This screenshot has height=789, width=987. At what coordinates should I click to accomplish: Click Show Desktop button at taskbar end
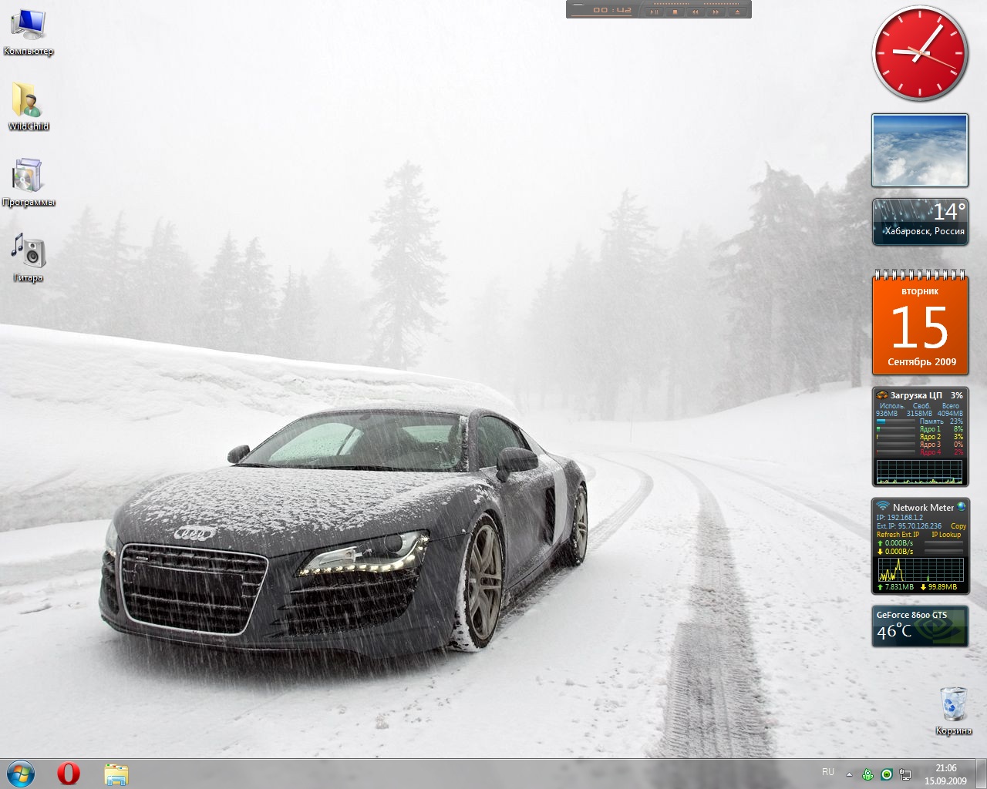click(981, 774)
